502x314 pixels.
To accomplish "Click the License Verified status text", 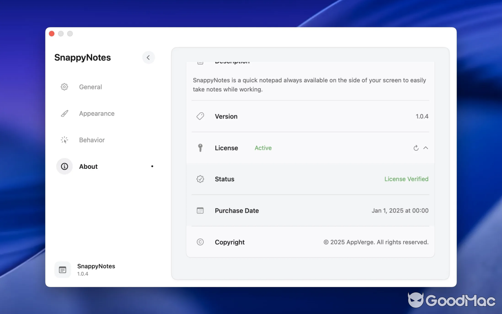I will pyautogui.click(x=406, y=179).
